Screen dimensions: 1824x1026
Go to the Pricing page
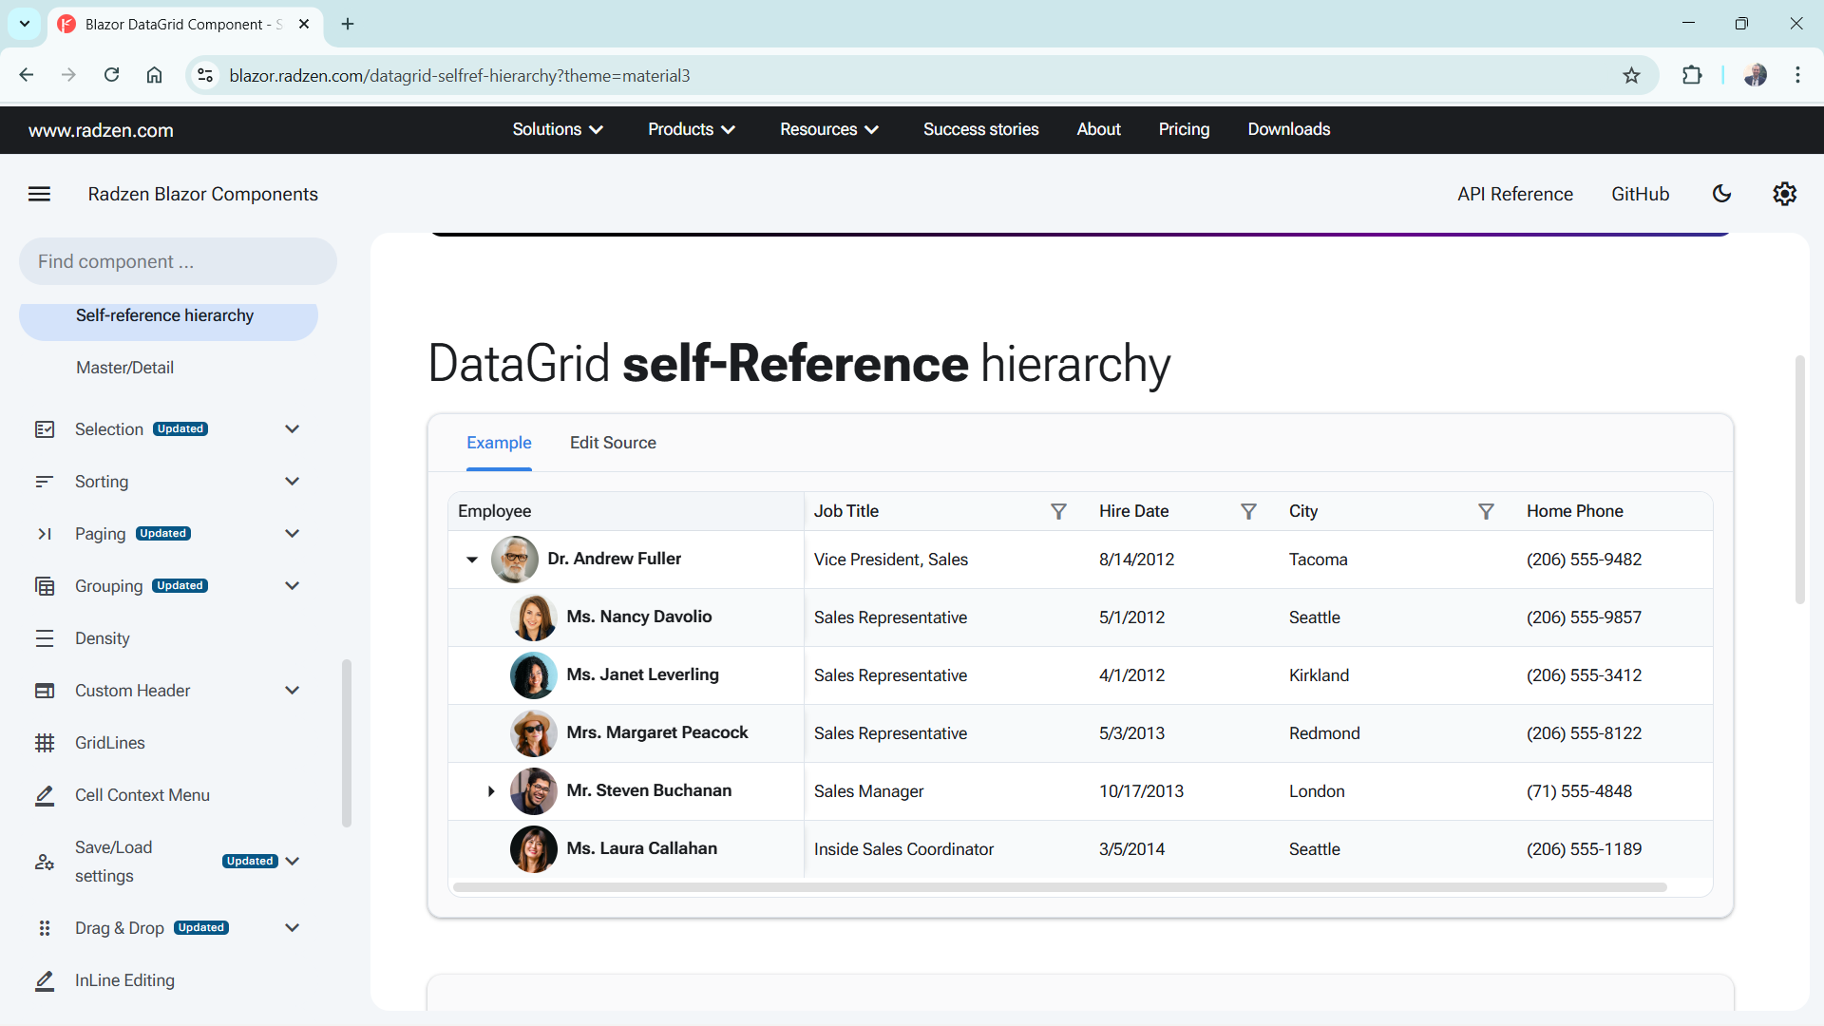1184,129
